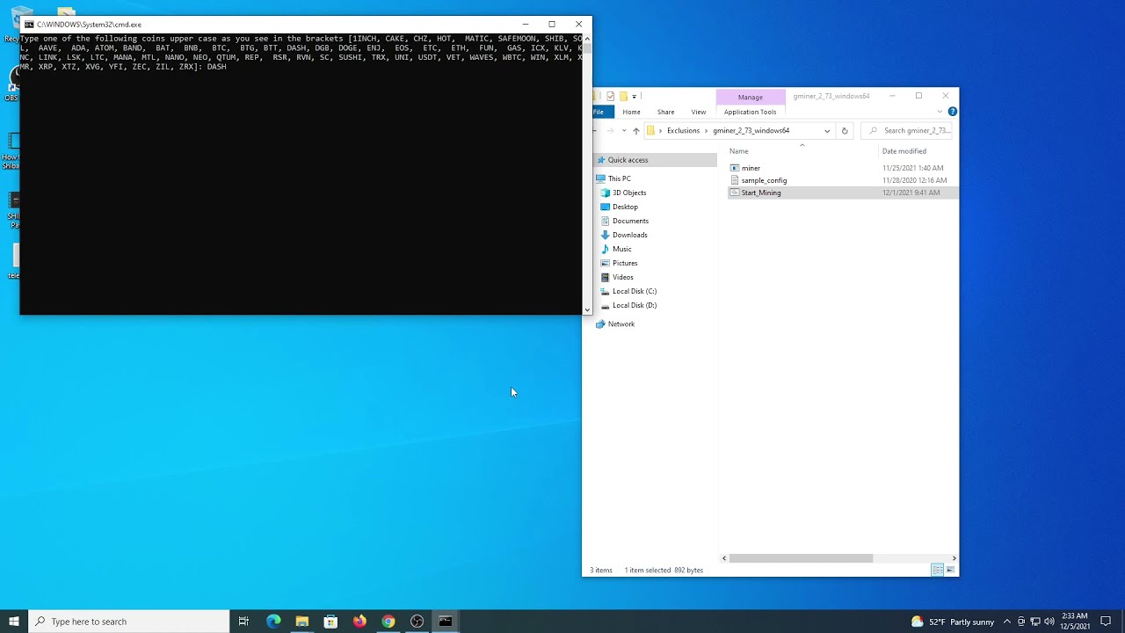
Task: Open the File tab in Explorer
Action: (x=599, y=112)
